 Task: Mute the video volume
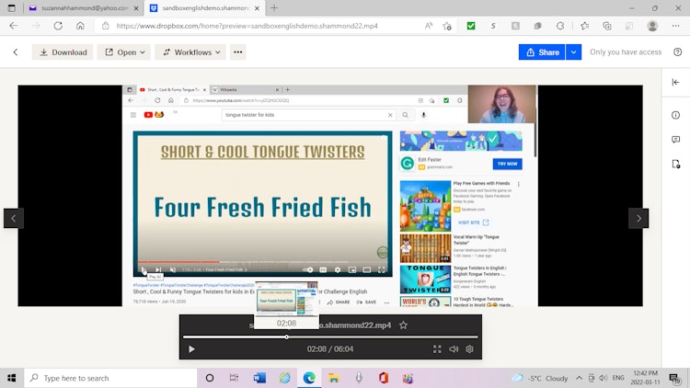pos(454,349)
